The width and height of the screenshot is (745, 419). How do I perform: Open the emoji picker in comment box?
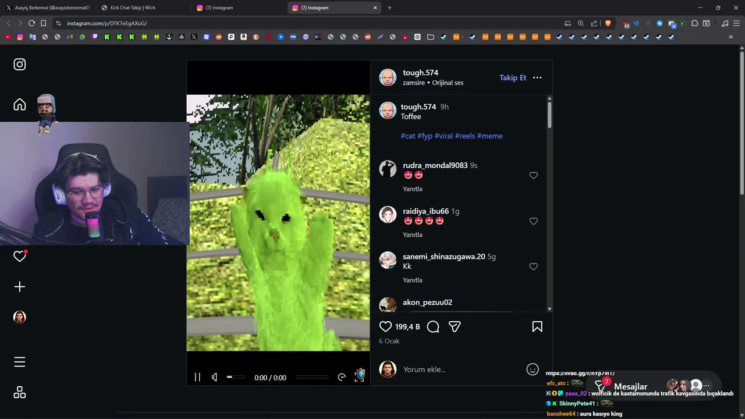tap(533, 370)
